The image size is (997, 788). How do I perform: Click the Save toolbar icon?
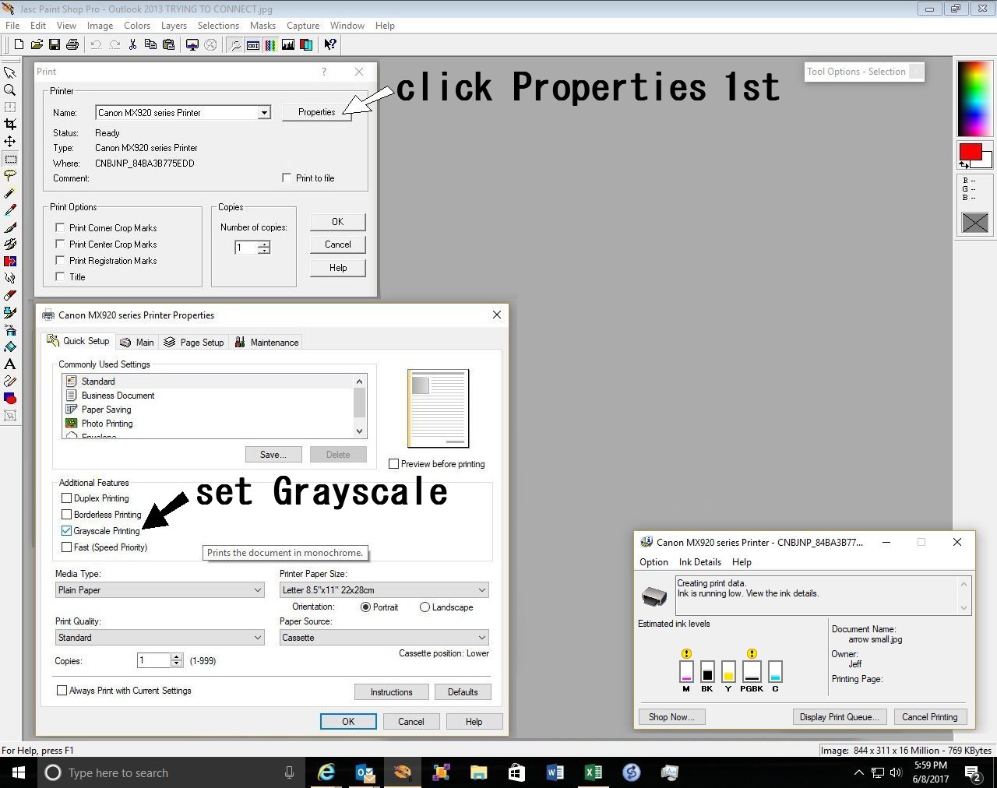tap(55, 45)
